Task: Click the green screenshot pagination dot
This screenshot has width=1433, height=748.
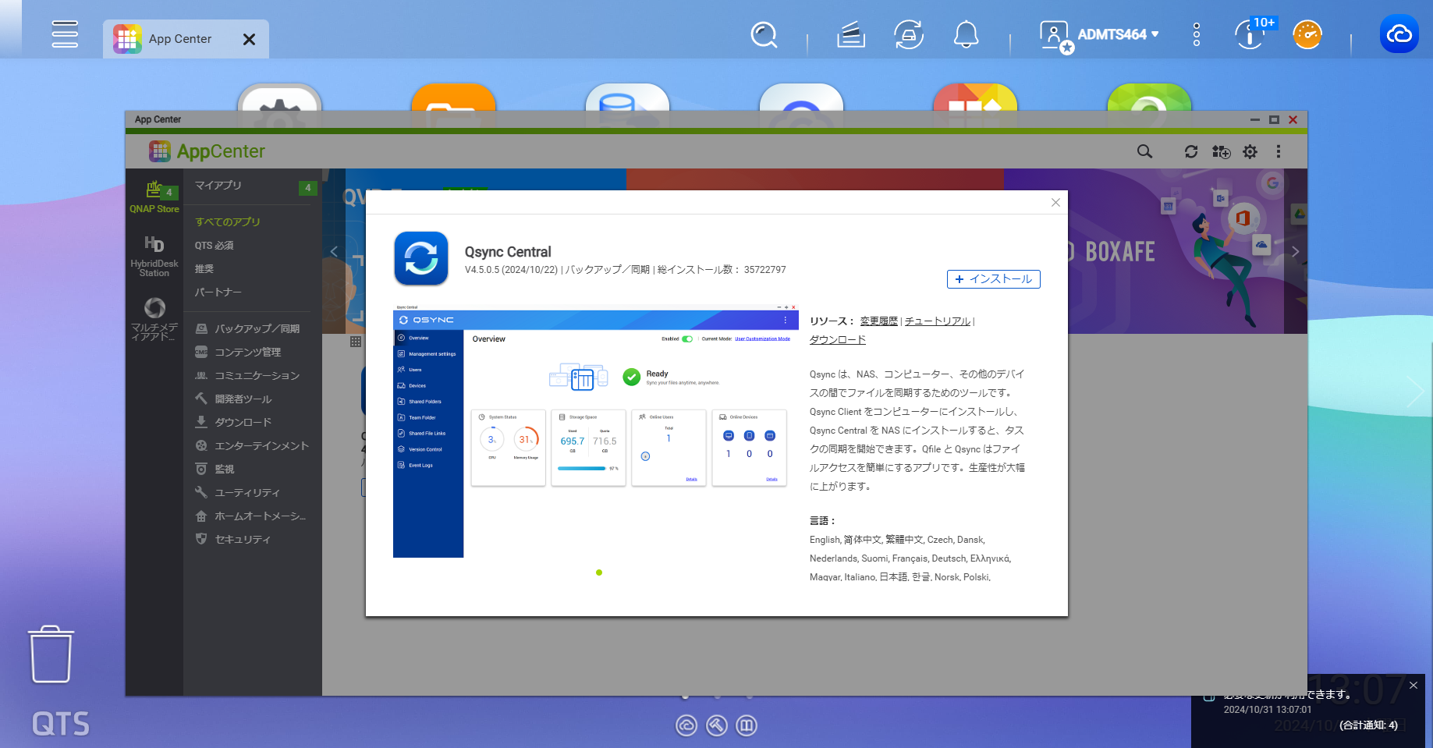Action: [x=599, y=573]
